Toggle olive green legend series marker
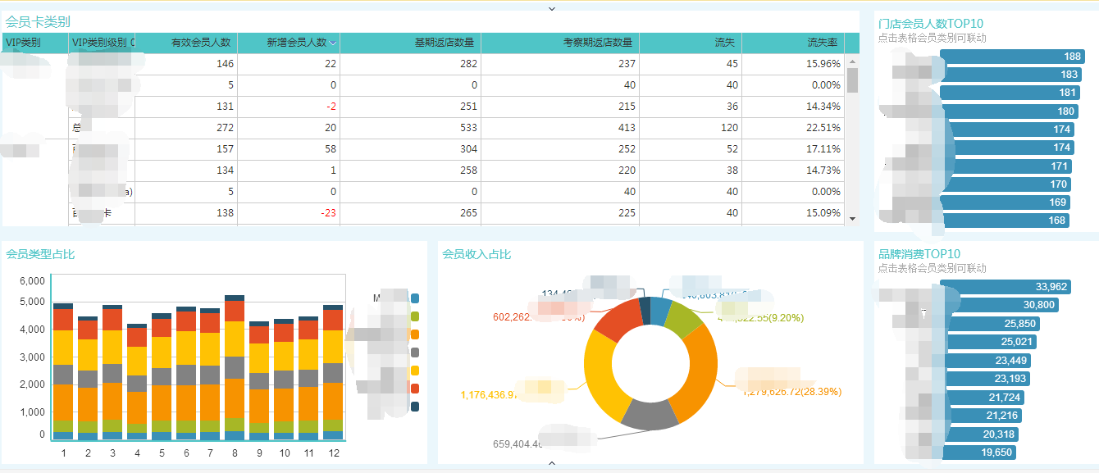 414,316
